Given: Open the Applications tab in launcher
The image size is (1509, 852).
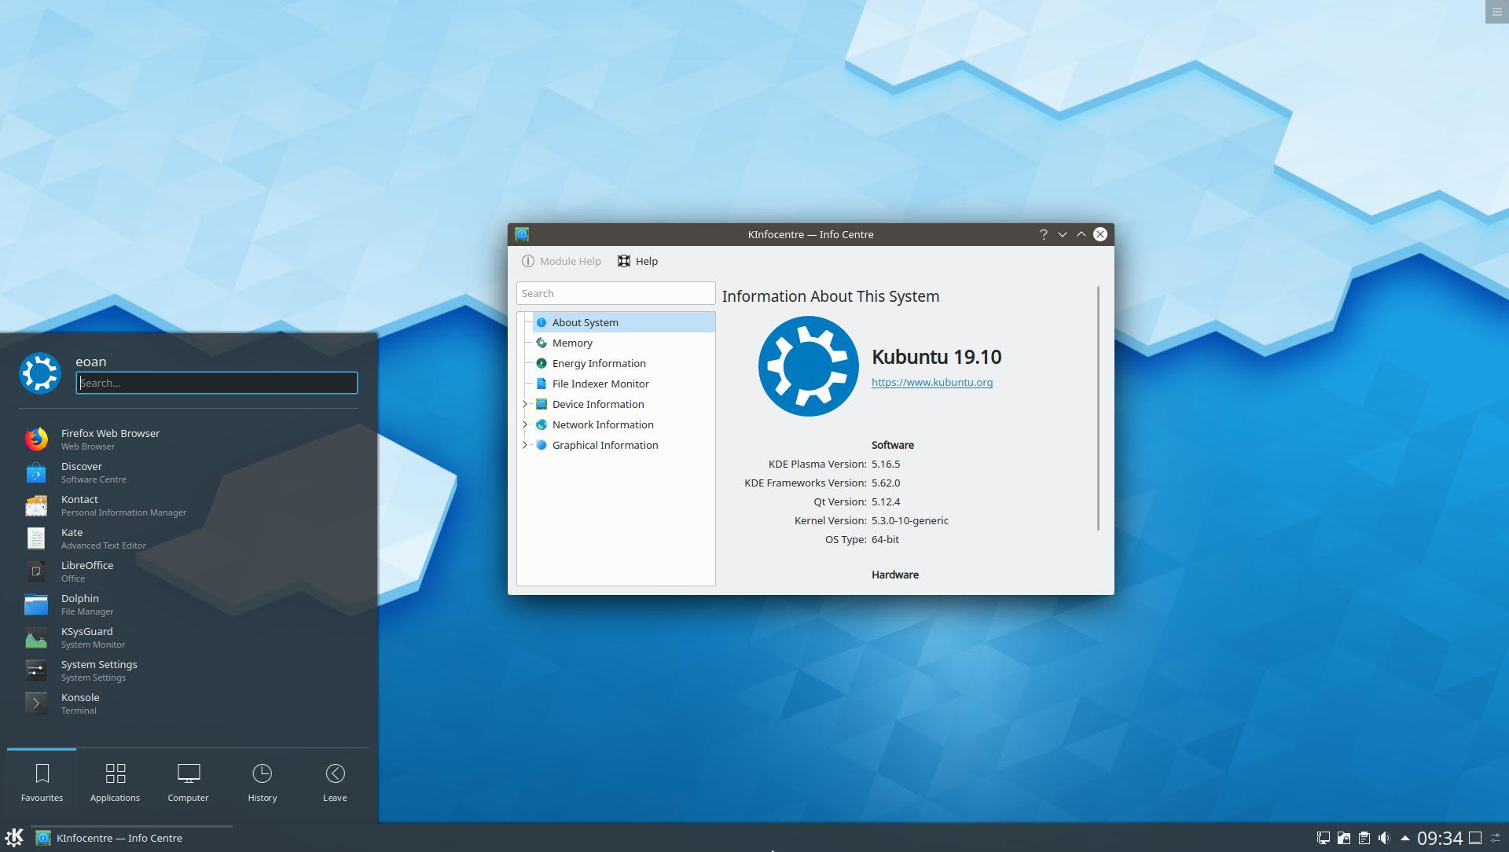Looking at the screenshot, I should pos(114,780).
